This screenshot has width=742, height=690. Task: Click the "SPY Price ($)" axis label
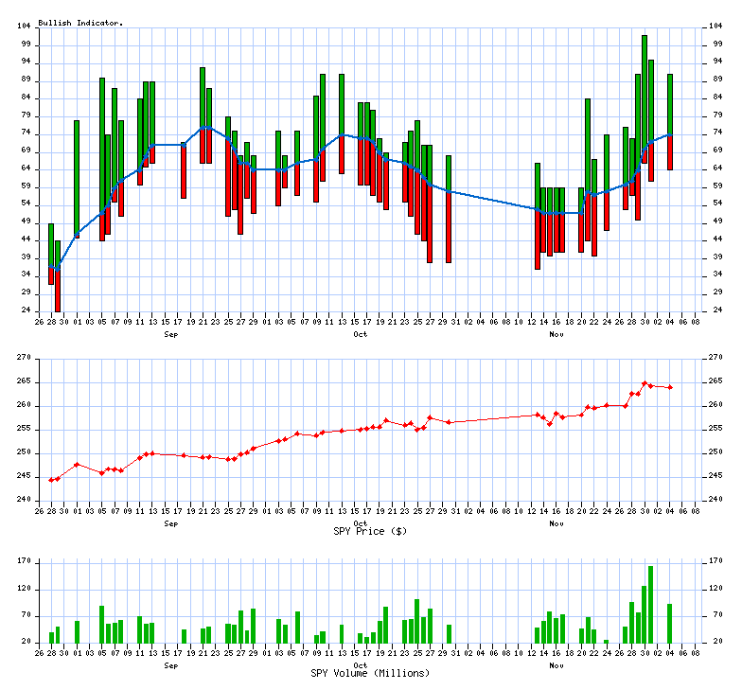[371, 531]
